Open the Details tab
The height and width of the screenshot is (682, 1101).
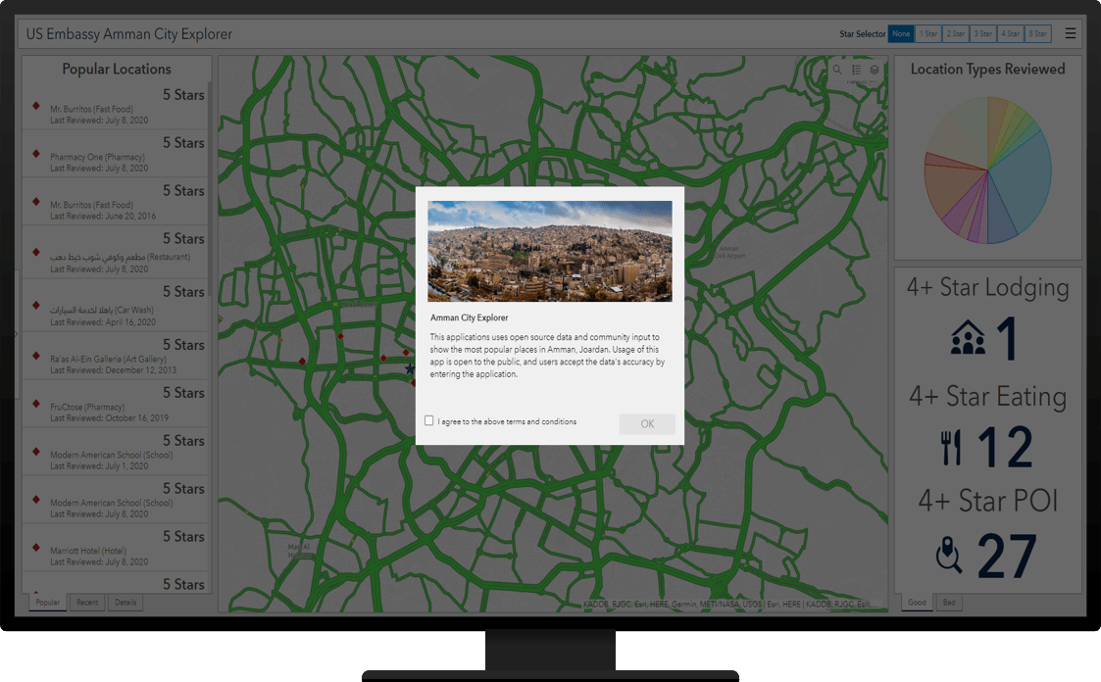[x=125, y=602]
